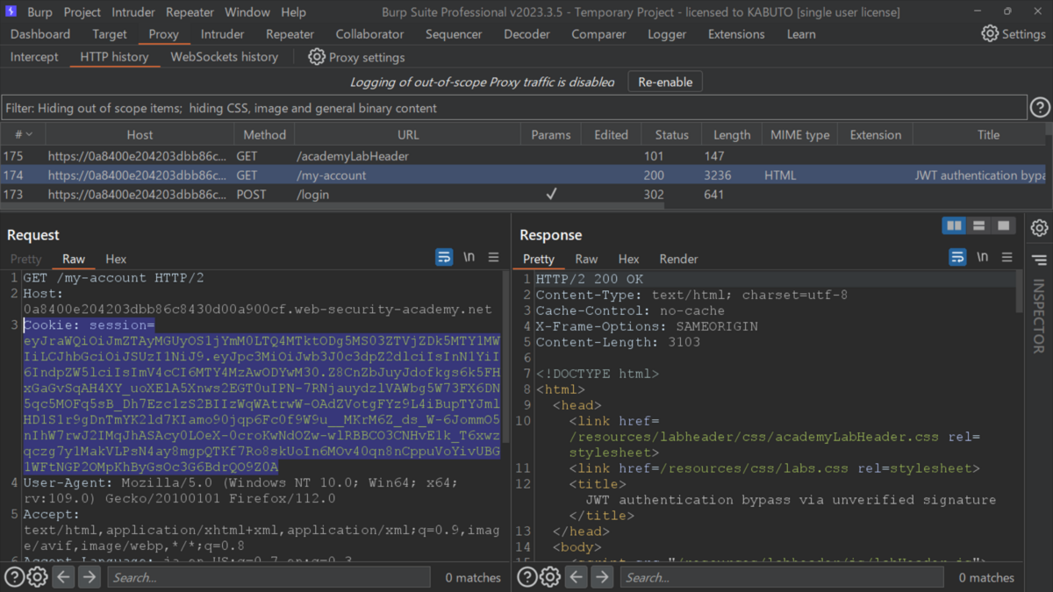Open the Comparer tab
1053x592 pixels.
[x=599, y=34]
